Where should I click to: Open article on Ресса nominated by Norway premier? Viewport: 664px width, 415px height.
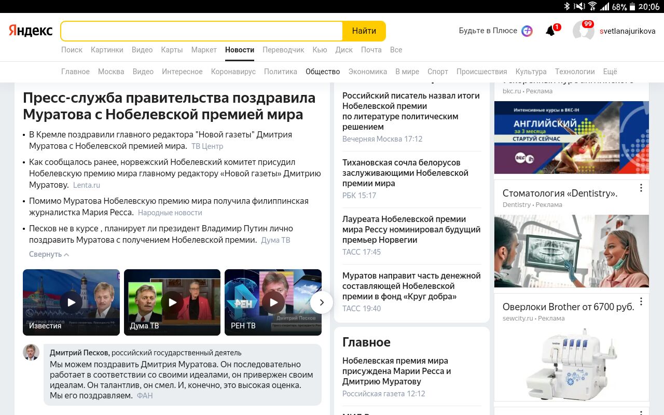pos(411,230)
